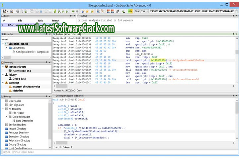Image resolution: width=239 pixels, height=159 pixels.
Task: Click the Risk column header in Roots
Action: tap(40, 20)
